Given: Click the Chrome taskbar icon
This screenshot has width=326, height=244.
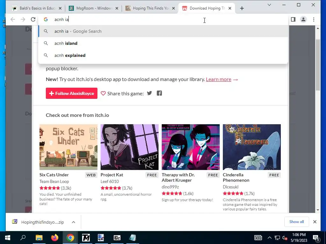Looking at the screenshot, I should (70, 238).
